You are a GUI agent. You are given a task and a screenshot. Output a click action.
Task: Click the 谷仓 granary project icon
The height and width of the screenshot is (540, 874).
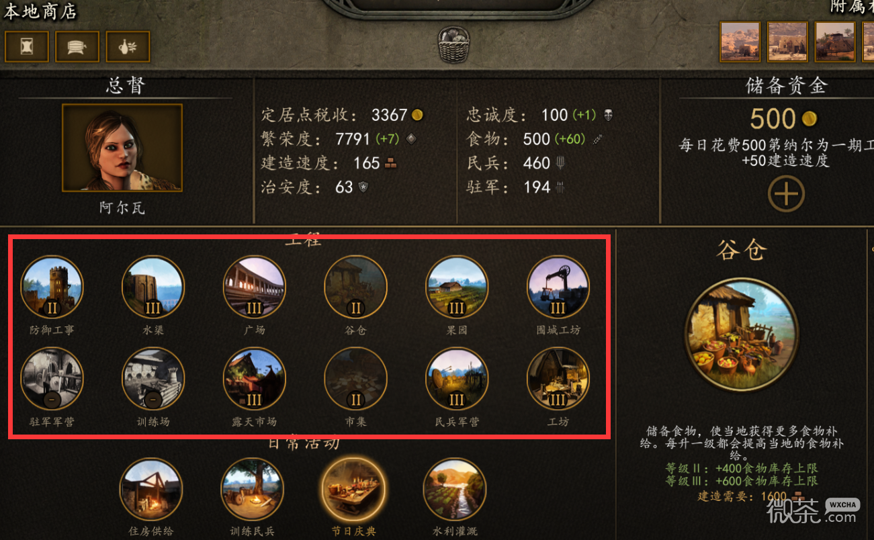click(x=355, y=287)
